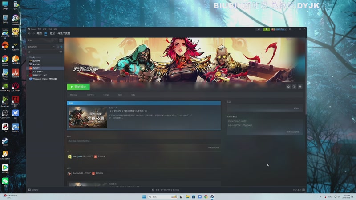Open friends and chat at bottom right

point(298,190)
